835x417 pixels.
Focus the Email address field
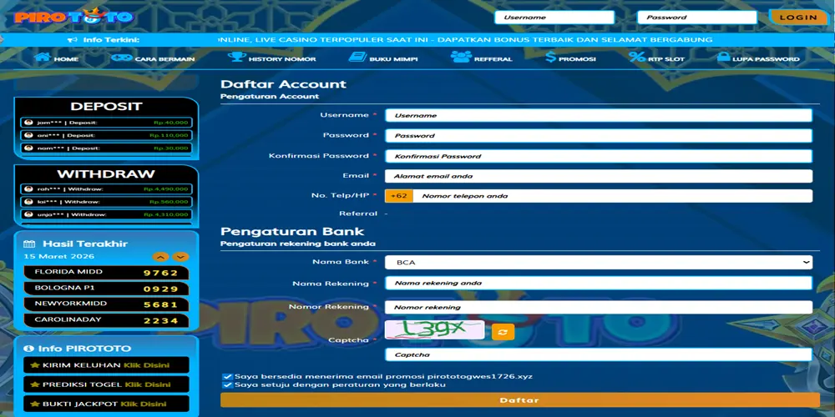point(599,176)
